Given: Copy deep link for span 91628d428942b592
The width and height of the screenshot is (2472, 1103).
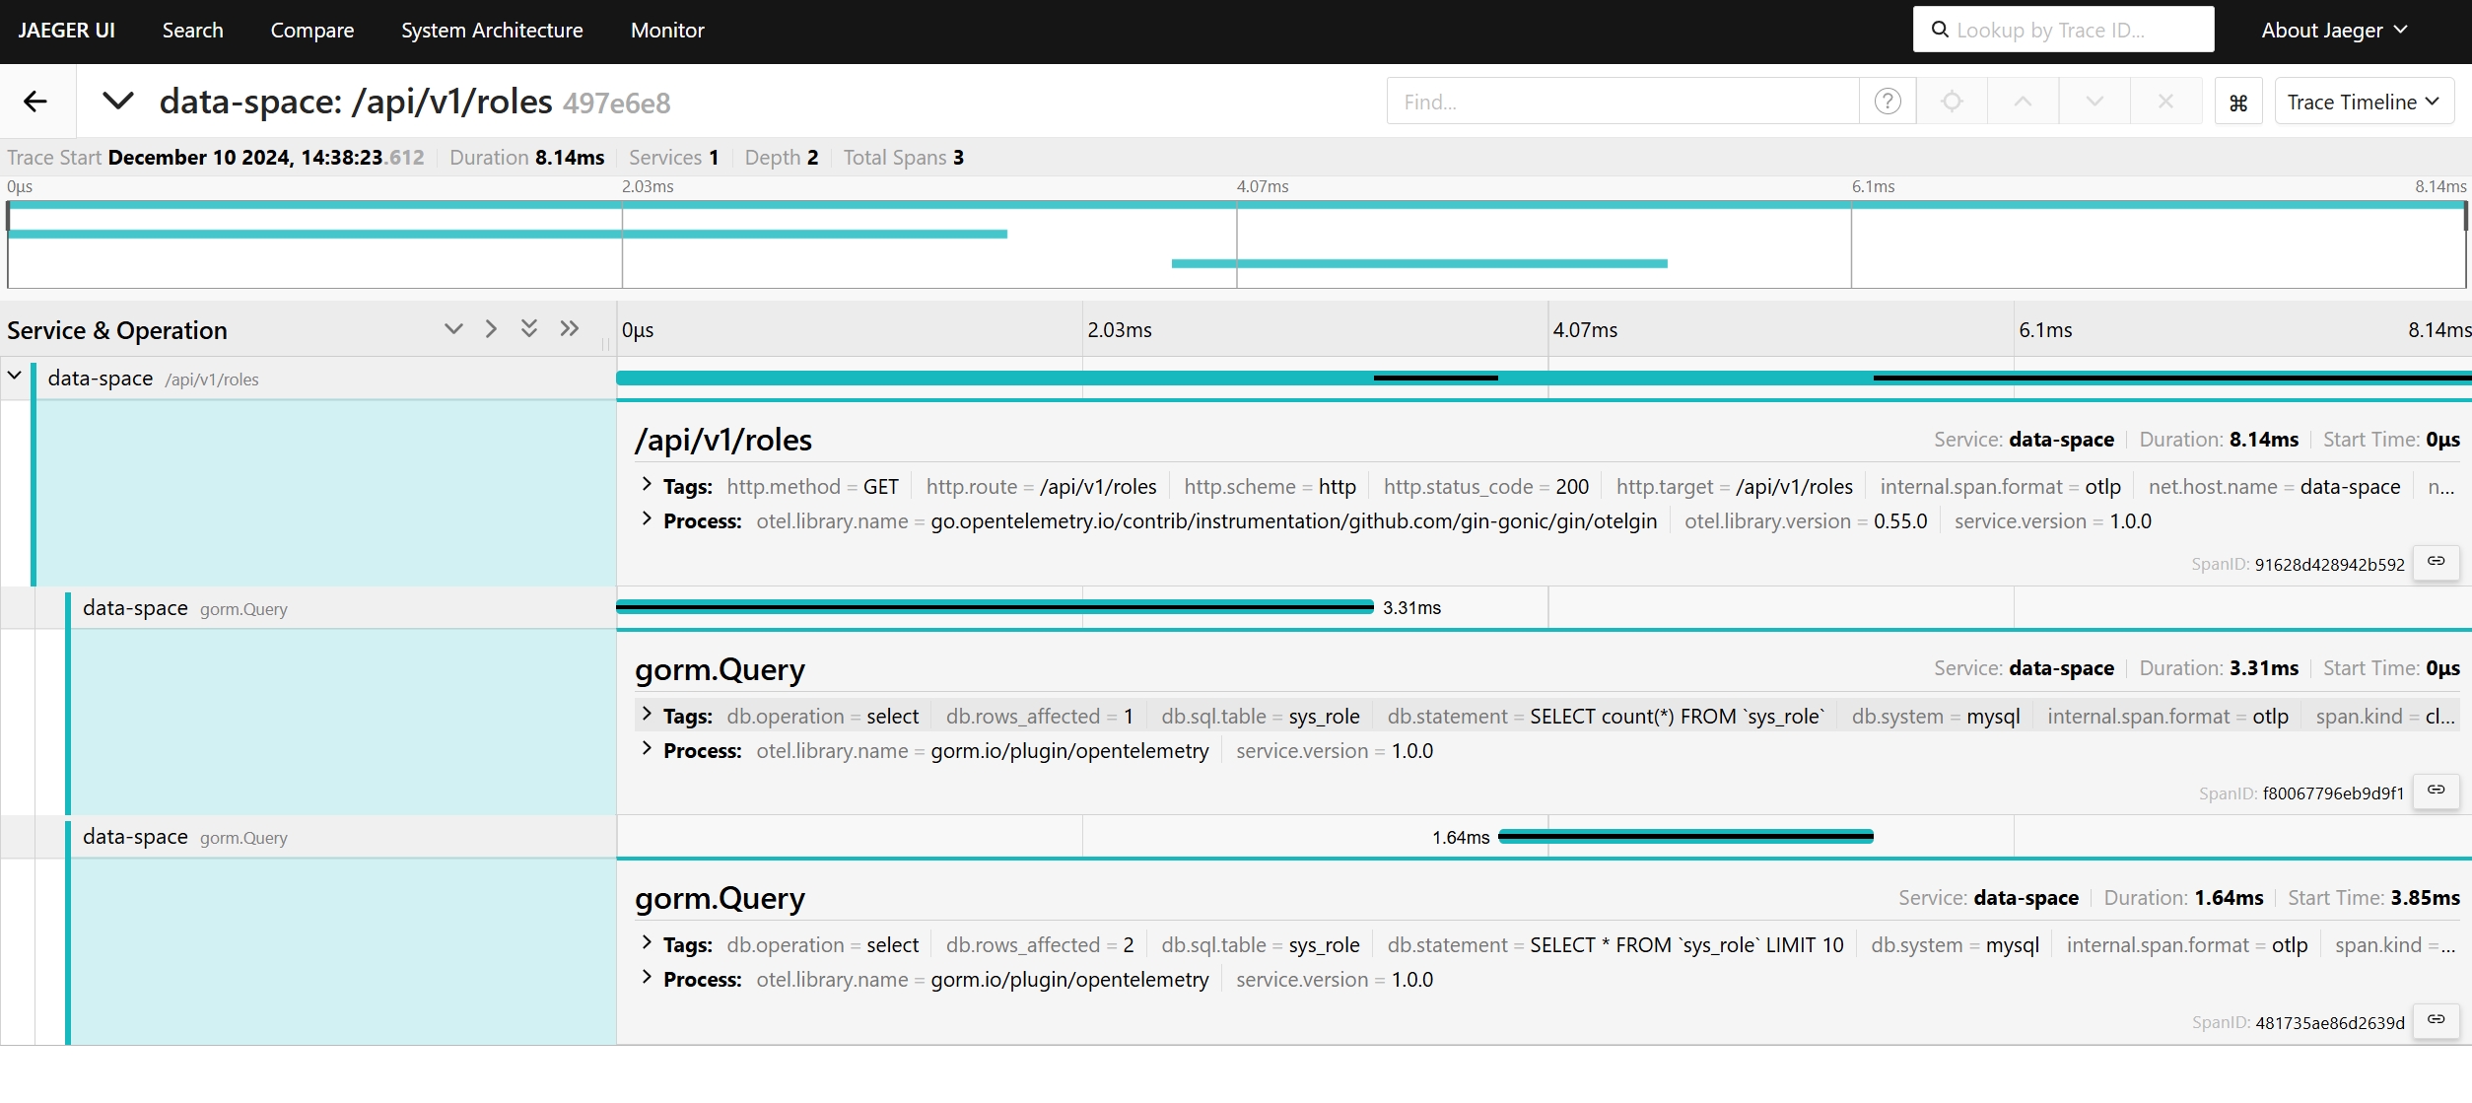Looking at the screenshot, I should pos(2436,562).
